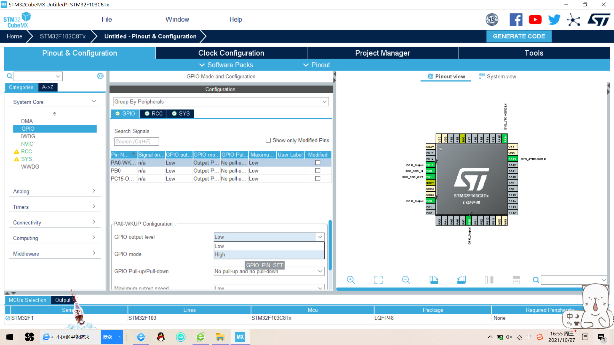
Task: Click the configuration panel vertical scrollbar
Action: point(330,245)
